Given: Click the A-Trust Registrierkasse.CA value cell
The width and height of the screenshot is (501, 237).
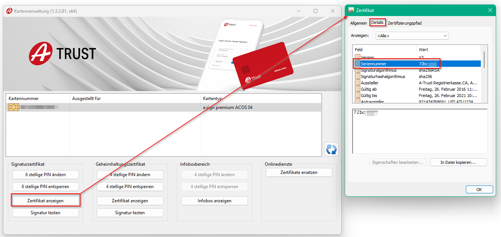Looking at the screenshot, I should pyautogui.click(x=448, y=83).
